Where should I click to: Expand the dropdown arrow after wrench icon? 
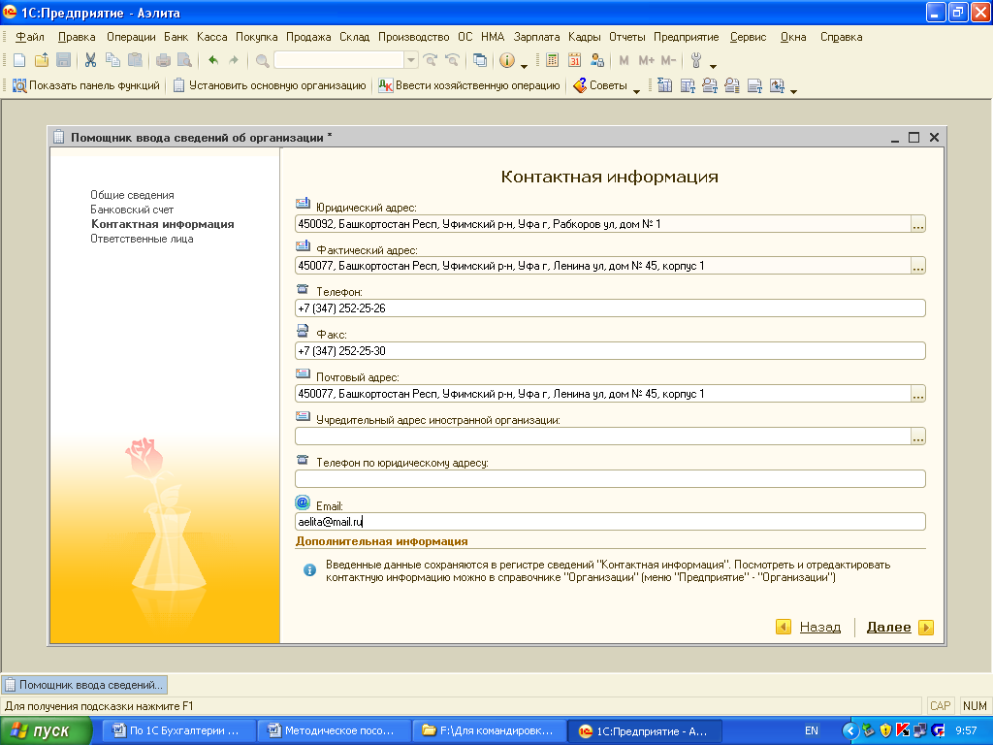click(x=713, y=65)
